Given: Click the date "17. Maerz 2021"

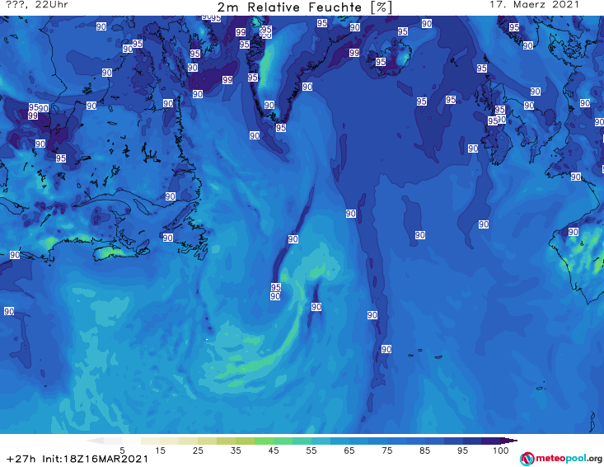Looking at the screenshot, I should (x=534, y=5).
